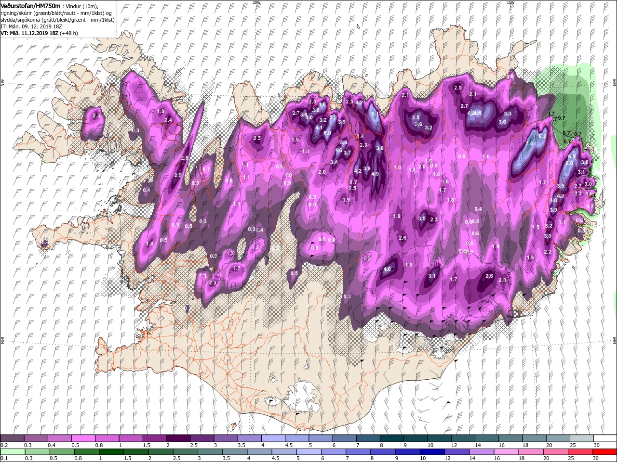Click the top legend swatch between 12 and 14
617x462 pixels.
click(462, 438)
